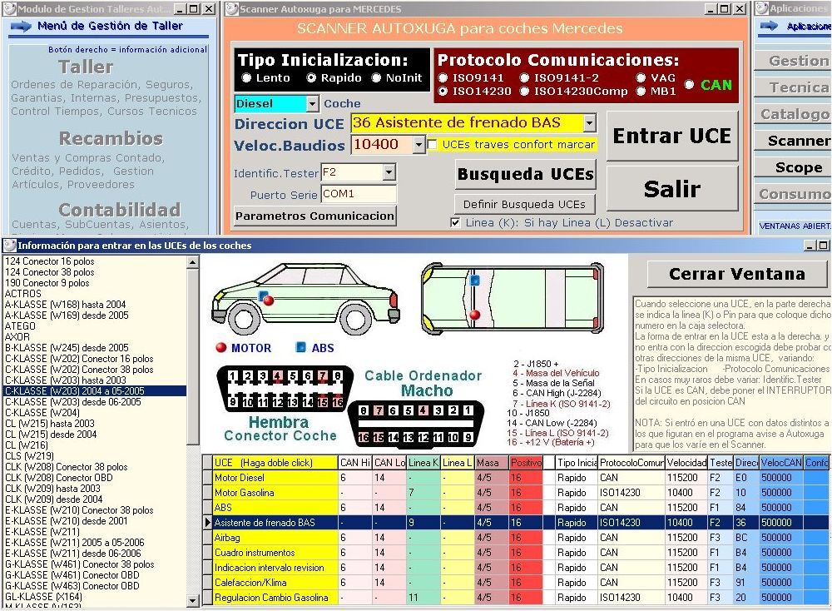Click the Scanner Autoxuga window title icon
Image resolution: width=832 pixels, height=611 pixels.
tap(231, 9)
